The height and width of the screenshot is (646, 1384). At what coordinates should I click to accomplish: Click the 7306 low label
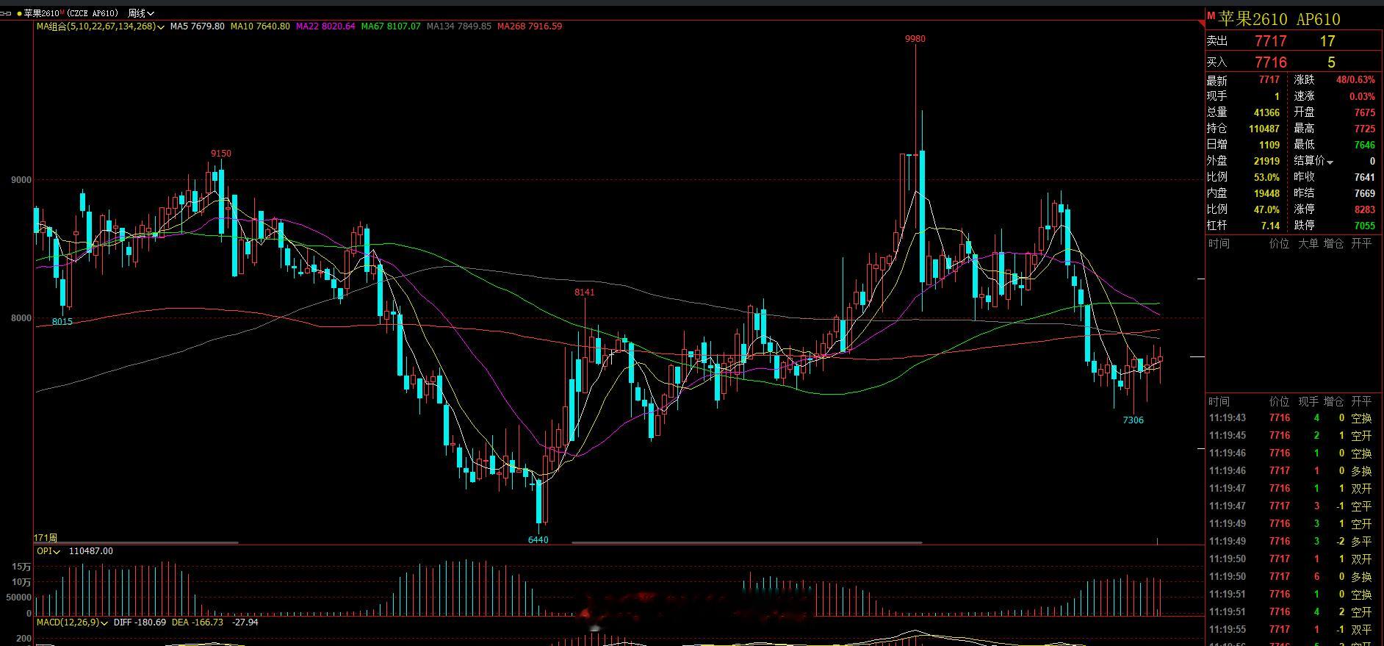[1133, 420]
